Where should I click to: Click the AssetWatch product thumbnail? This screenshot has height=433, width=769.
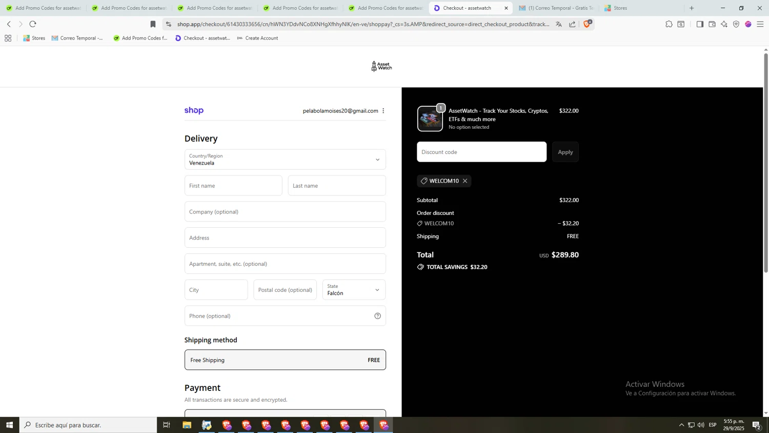coord(430,119)
